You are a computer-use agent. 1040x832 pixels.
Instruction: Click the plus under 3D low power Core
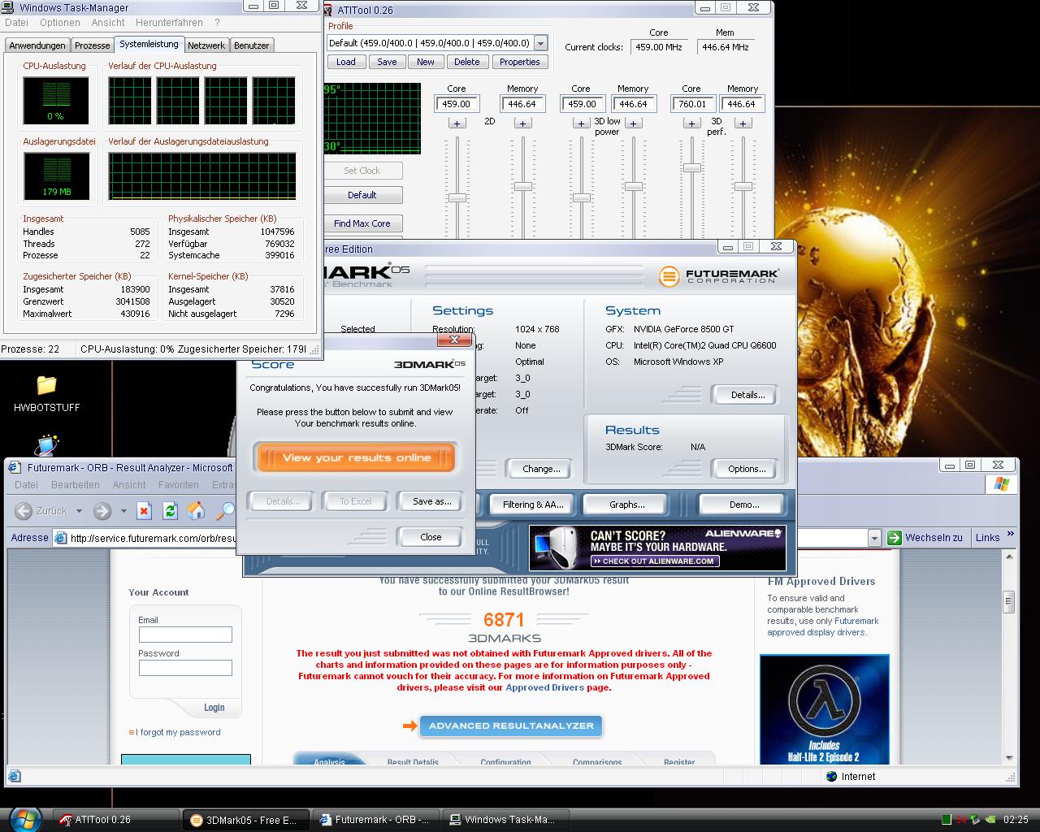tap(581, 123)
